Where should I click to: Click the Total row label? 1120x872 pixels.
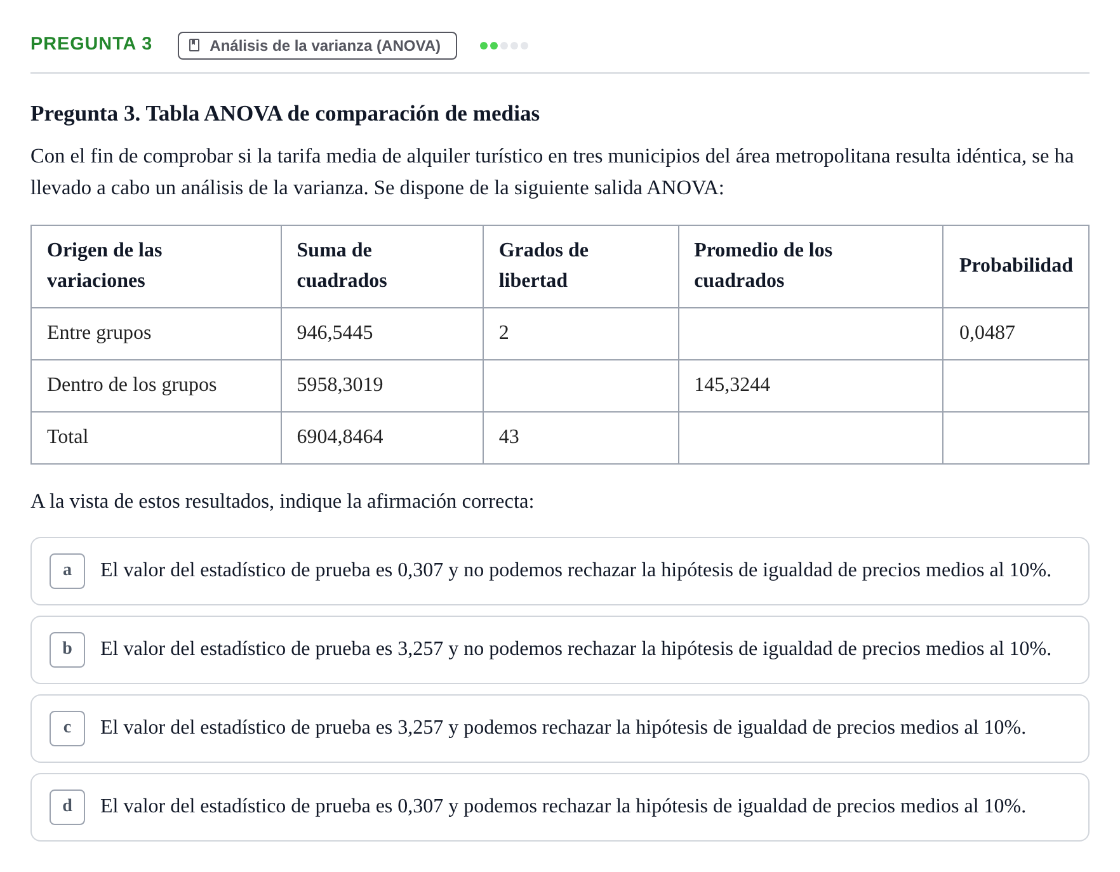[x=67, y=437]
